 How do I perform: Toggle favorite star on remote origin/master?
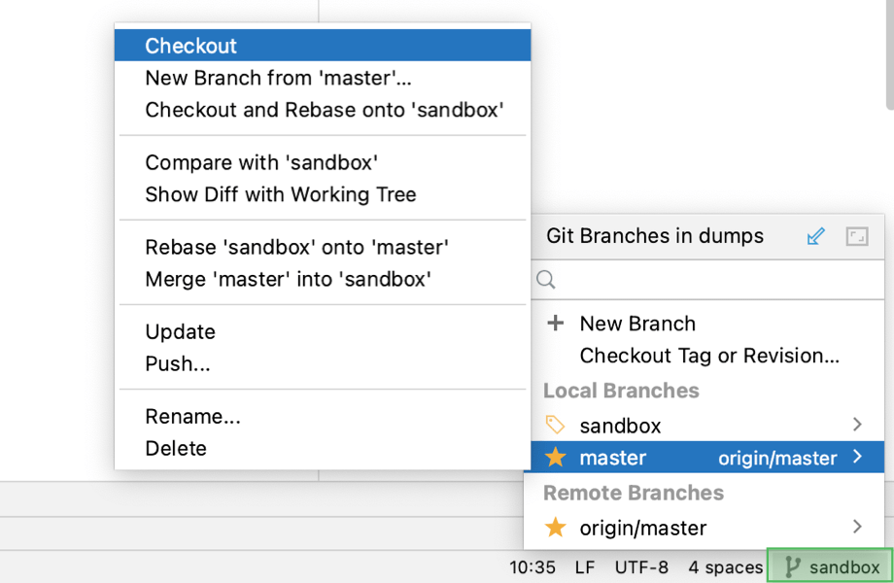point(555,528)
